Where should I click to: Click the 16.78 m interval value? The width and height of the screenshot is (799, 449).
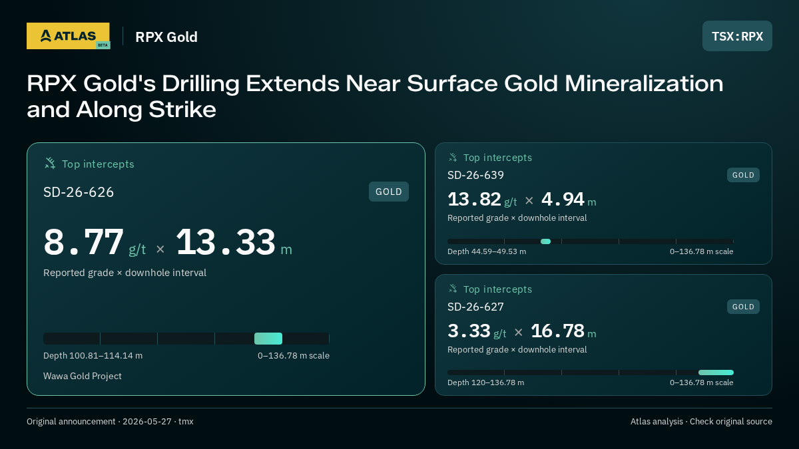click(563, 331)
